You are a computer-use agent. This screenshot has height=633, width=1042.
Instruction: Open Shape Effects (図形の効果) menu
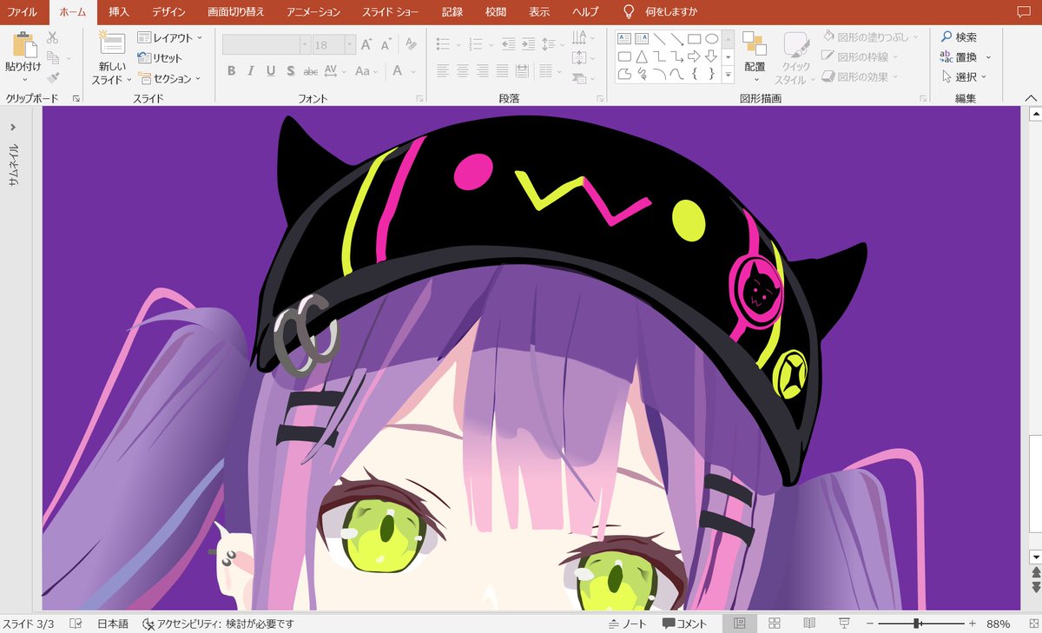pyautogui.click(x=860, y=76)
